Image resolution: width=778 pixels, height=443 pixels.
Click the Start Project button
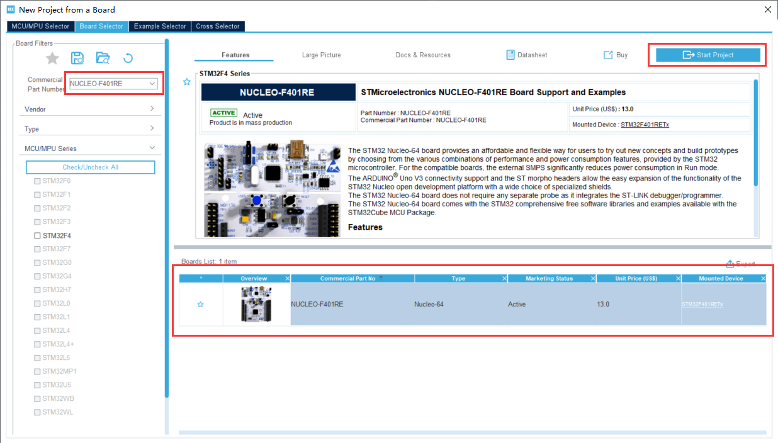point(708,55)
